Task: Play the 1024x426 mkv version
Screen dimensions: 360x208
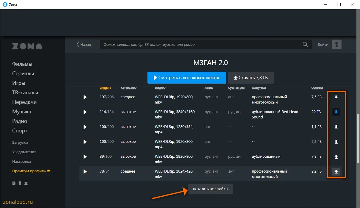Action: (x=85, y=171)
